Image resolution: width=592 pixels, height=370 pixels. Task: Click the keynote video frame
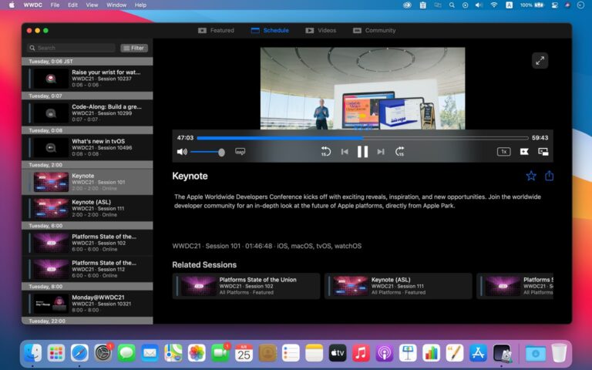click(362, 89)
